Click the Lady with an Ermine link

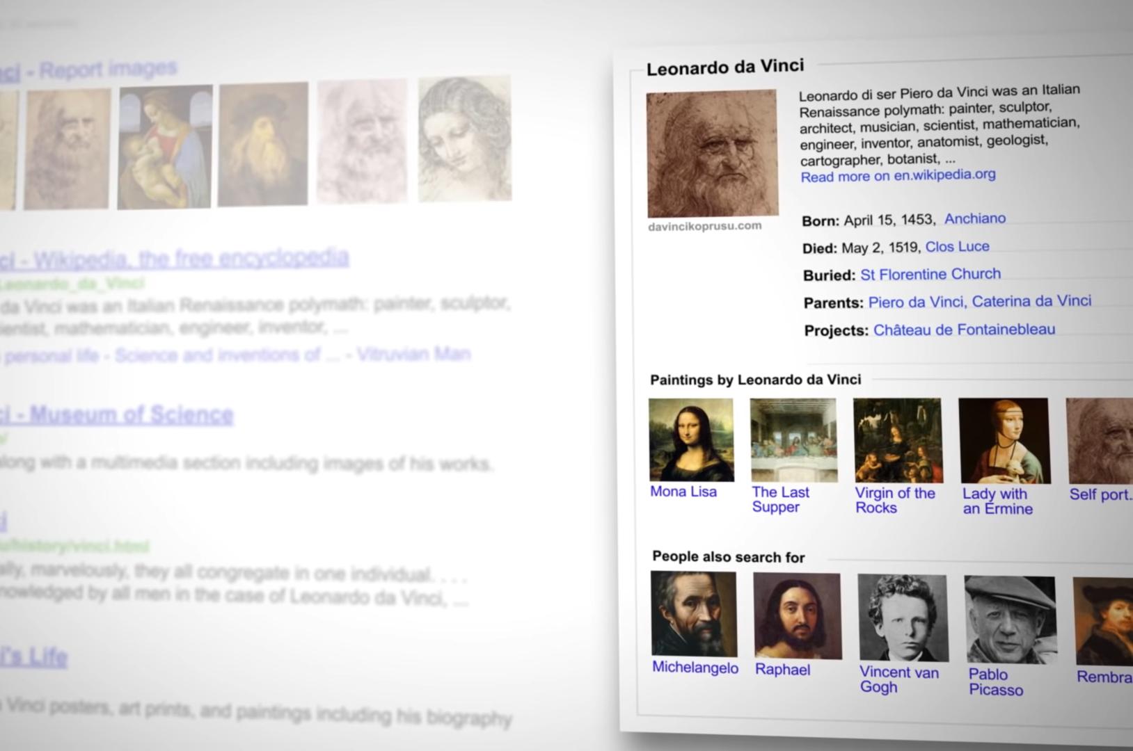pyautogui.click(x=997, y=501)
